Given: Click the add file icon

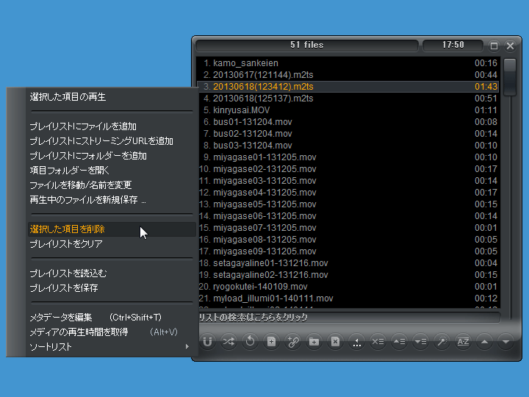Looking at the screenshot, I should 271,342.
